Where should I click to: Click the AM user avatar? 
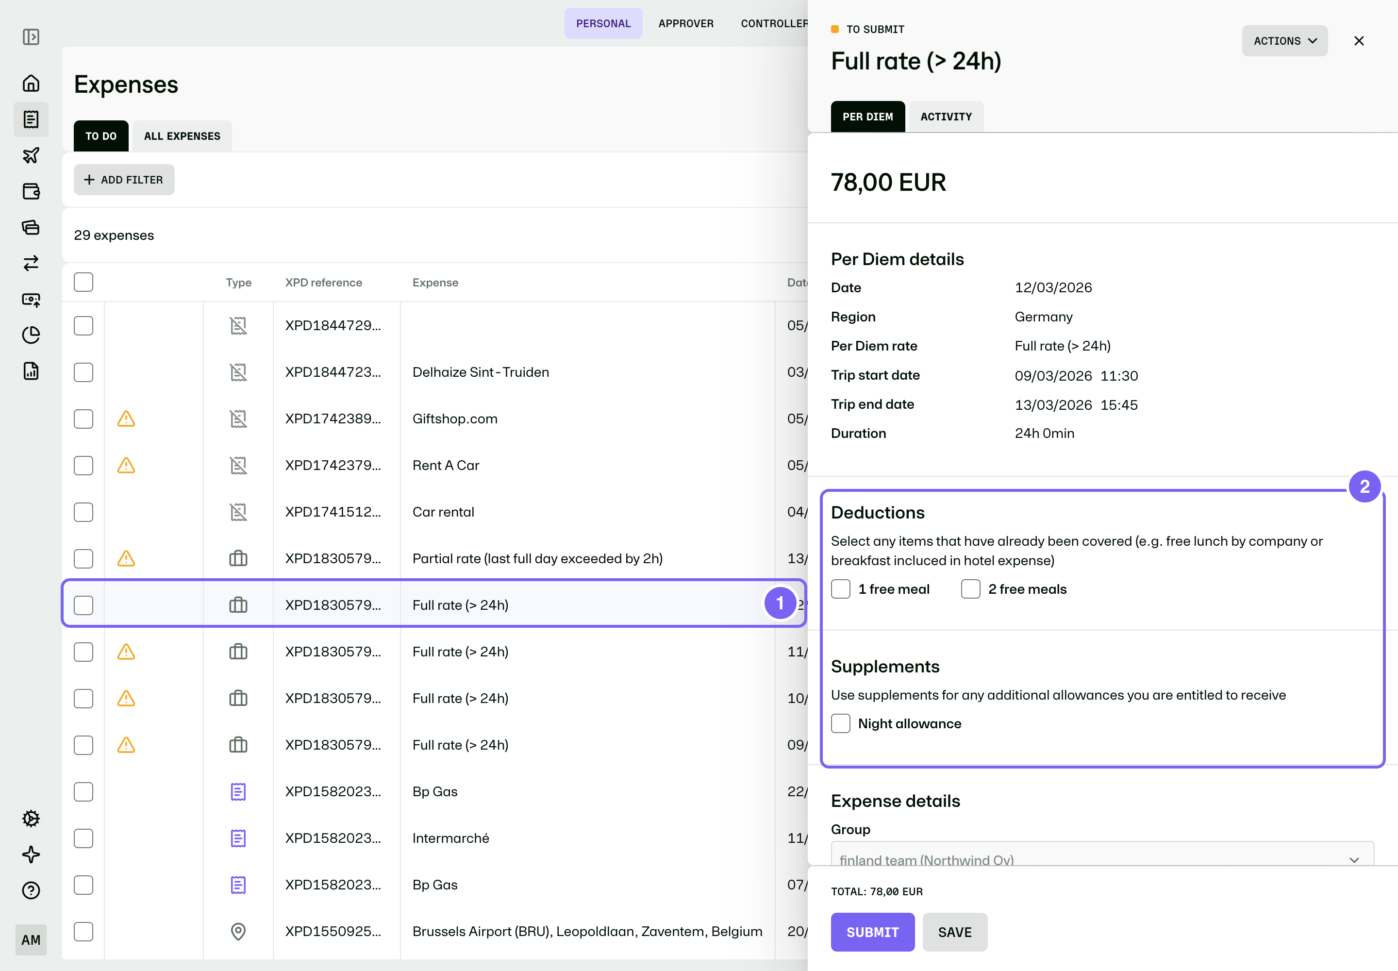(31, 940)
